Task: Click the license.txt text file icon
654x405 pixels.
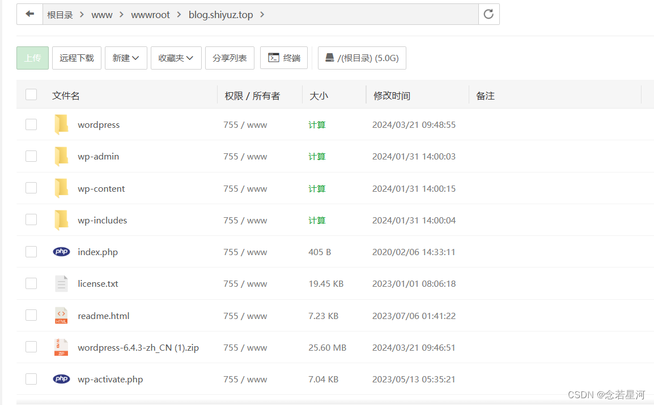Action: (61, 283)
